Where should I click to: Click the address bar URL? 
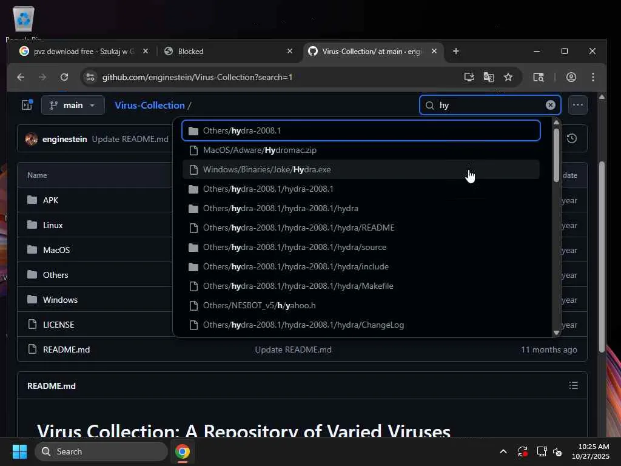click(x=197, y=77)
